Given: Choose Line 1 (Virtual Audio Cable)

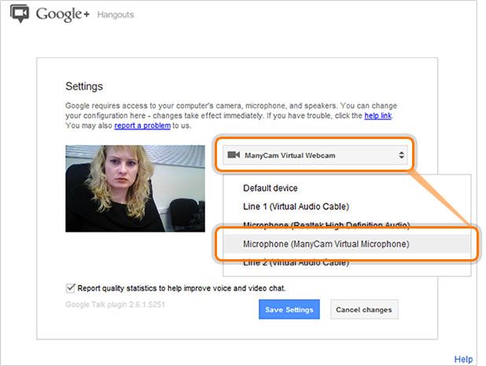Looking at the screenshot, I should [296, 207].
